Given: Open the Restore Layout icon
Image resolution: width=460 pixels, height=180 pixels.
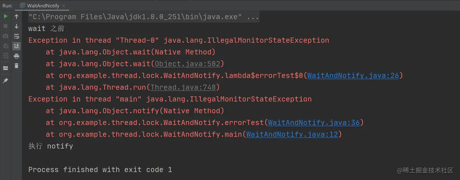Looking at the screenshot, I should pyautogui.click(x=6, y=68).
